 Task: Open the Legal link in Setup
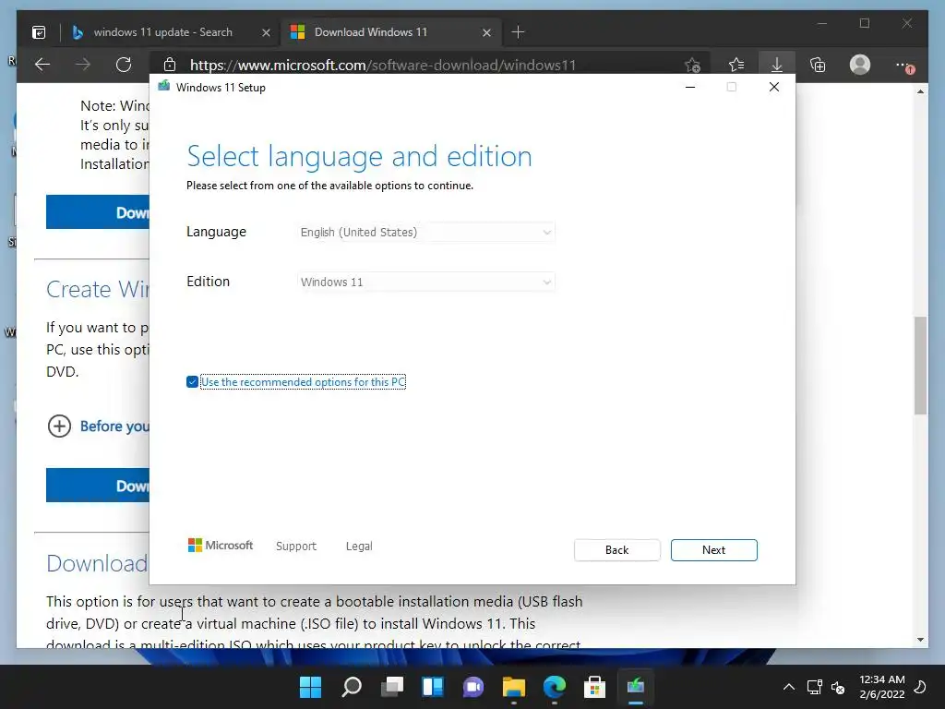tap(359, 547)
